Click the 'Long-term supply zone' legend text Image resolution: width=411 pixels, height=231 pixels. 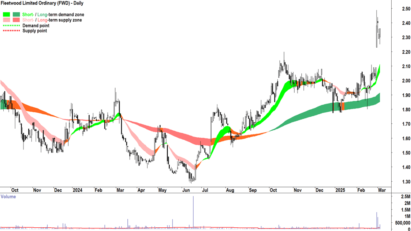(60, 20)
